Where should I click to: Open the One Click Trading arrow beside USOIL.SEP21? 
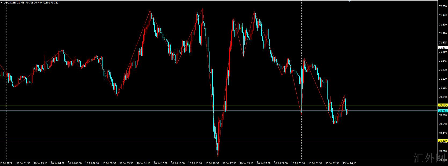[2, 2]
